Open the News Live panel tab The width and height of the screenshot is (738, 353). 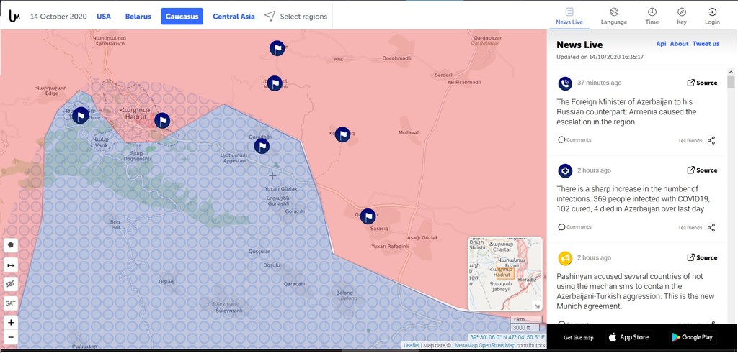click(x=569, y=17)
